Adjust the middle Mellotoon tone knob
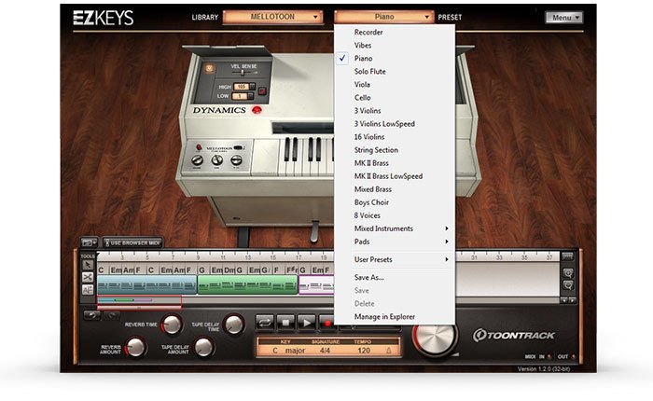 pos(217,160)
